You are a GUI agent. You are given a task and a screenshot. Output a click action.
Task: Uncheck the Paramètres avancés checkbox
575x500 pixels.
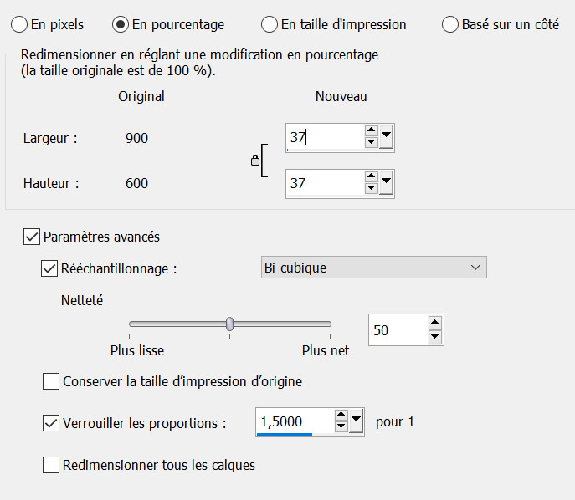click(32, 237)
